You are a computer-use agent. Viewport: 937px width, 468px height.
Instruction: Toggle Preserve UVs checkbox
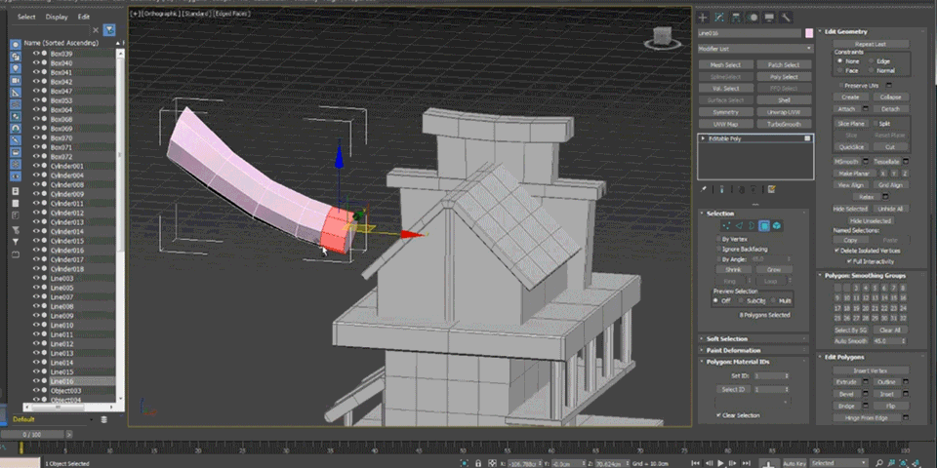(x=841, y=86)
